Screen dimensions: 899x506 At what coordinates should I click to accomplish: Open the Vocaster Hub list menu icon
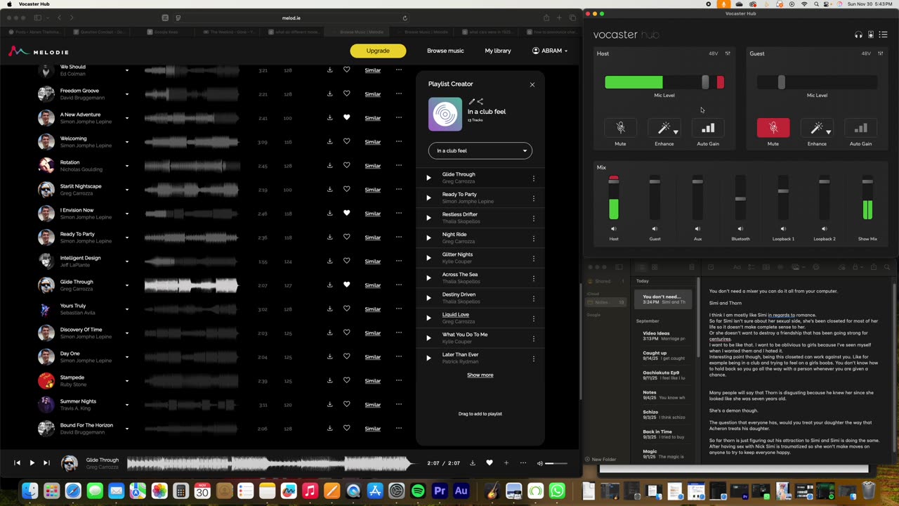point(883,34)
